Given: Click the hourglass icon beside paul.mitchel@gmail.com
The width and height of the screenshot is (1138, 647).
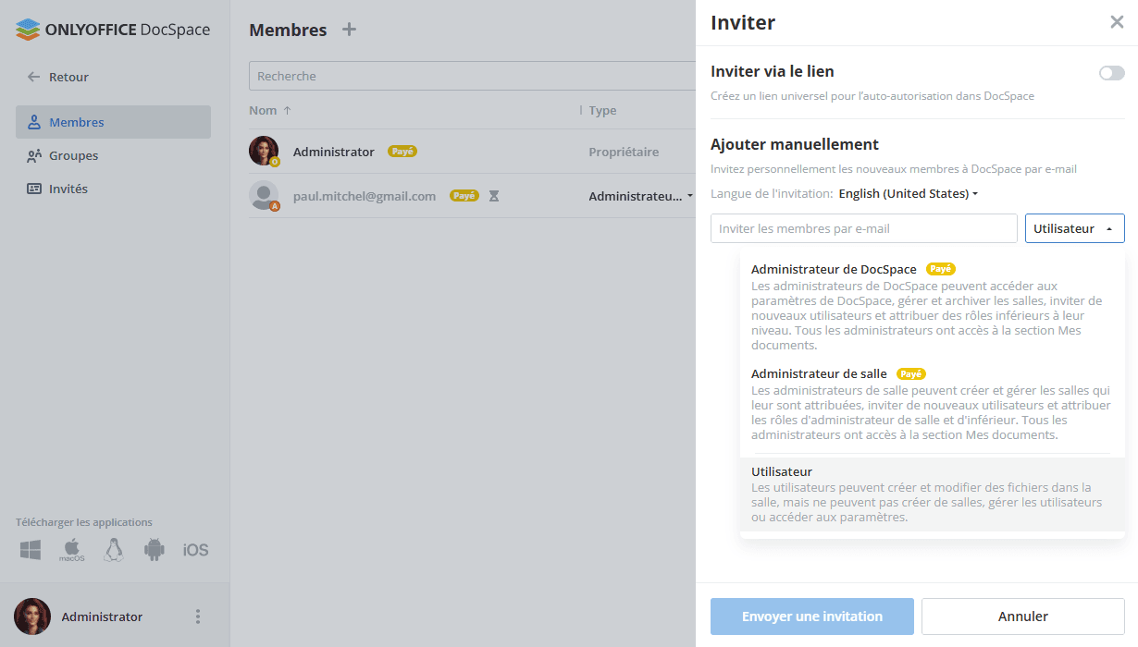Looking at the screenshot, I should tap(494, 195).
